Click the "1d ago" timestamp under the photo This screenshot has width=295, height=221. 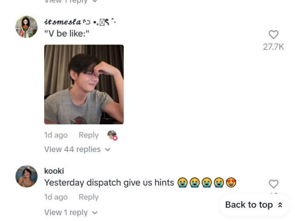coord(56,135)
